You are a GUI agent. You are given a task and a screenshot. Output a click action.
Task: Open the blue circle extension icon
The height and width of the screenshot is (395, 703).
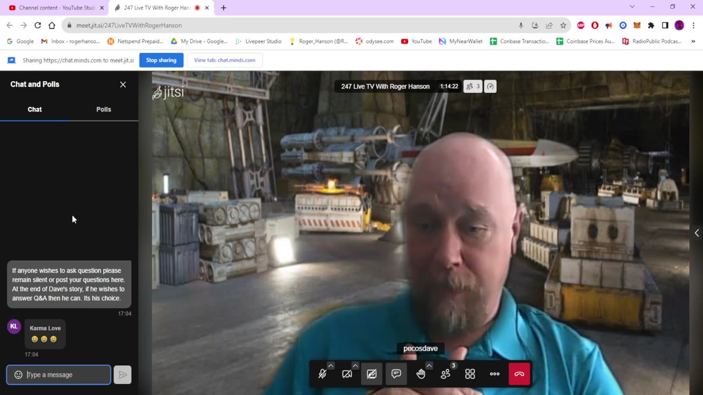(x=623, y=25)
